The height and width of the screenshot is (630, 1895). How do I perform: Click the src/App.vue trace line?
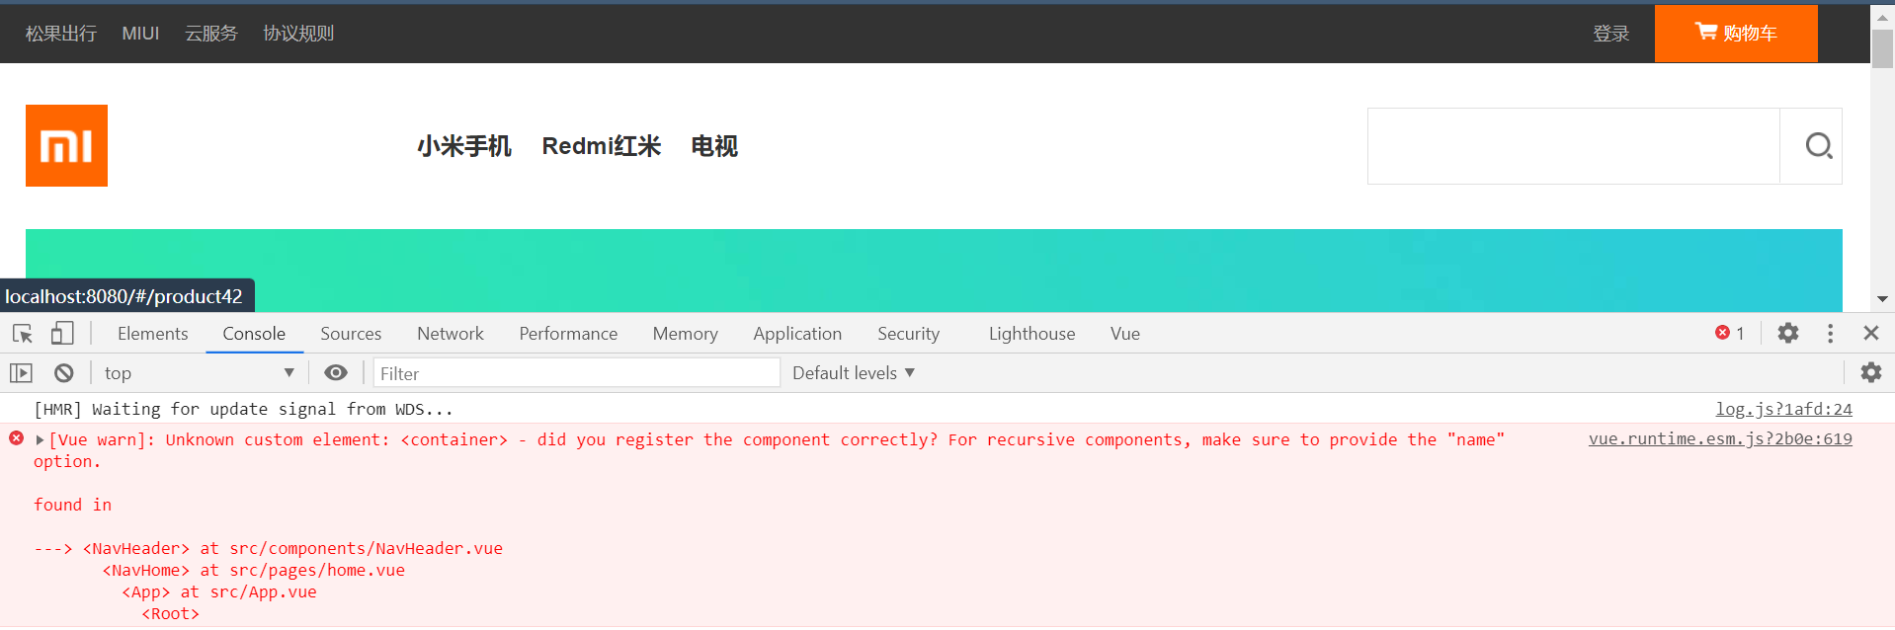(x=219, y=591)
